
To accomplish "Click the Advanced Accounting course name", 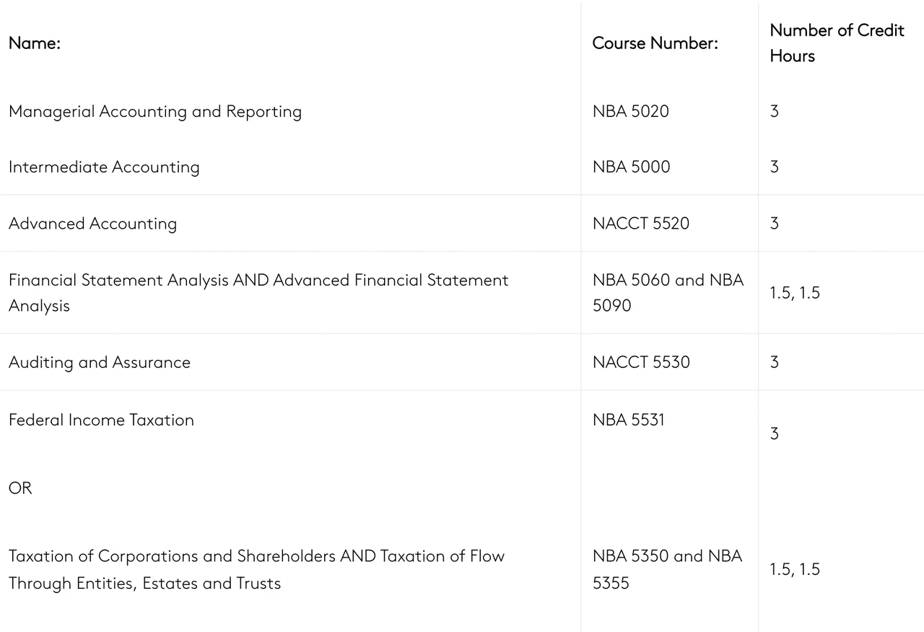I will (x=92, y=224).
